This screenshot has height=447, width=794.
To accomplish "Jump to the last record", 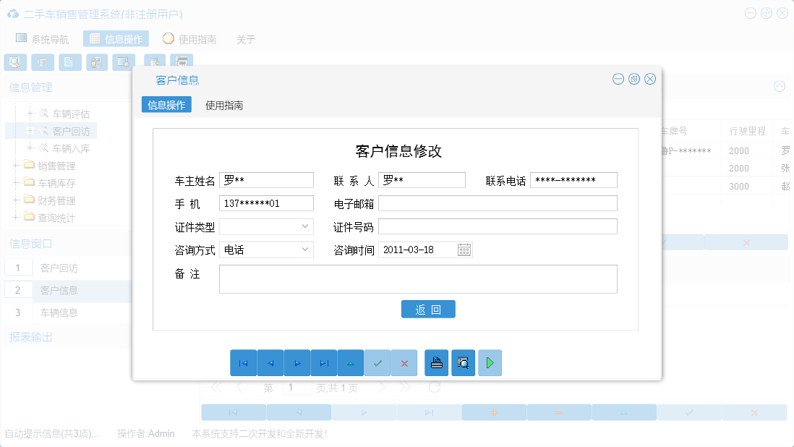I will (324, 362).
